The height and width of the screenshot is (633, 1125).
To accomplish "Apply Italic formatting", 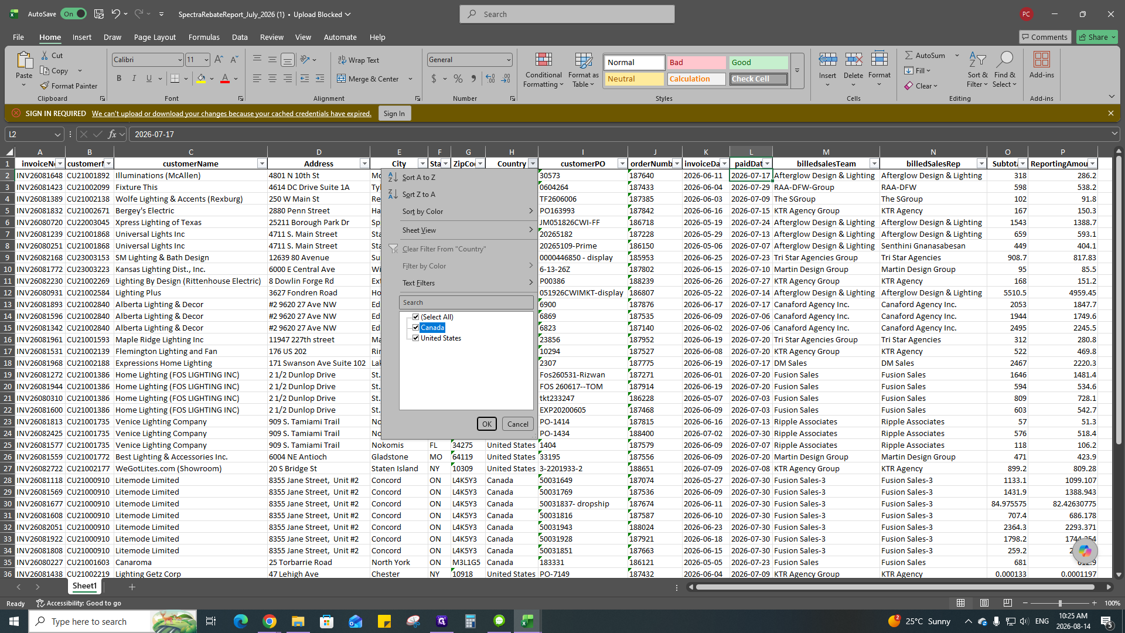I will coord(134,79).
